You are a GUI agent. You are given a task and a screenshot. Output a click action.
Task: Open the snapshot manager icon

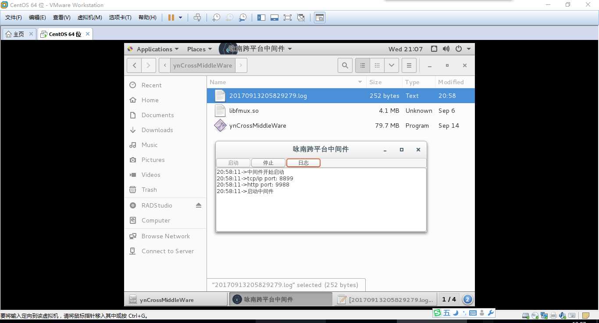tap(242, 18)
